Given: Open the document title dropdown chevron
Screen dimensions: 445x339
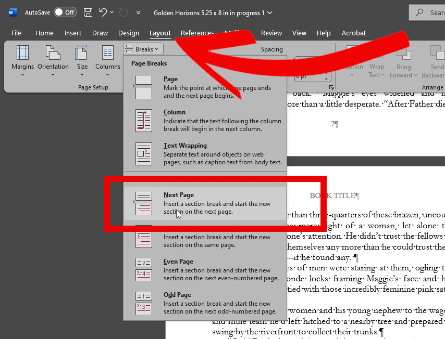Looking at the screenshot, I should (x=270, y=13).
